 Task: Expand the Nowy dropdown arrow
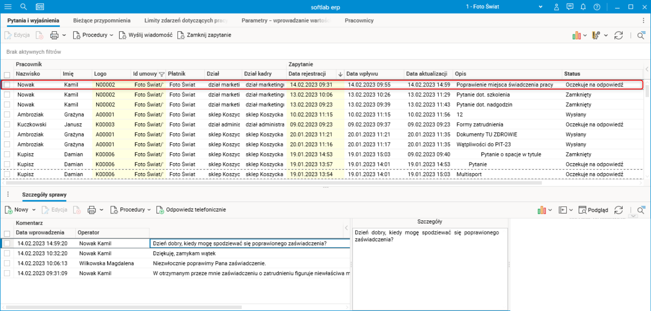(34, 210)
